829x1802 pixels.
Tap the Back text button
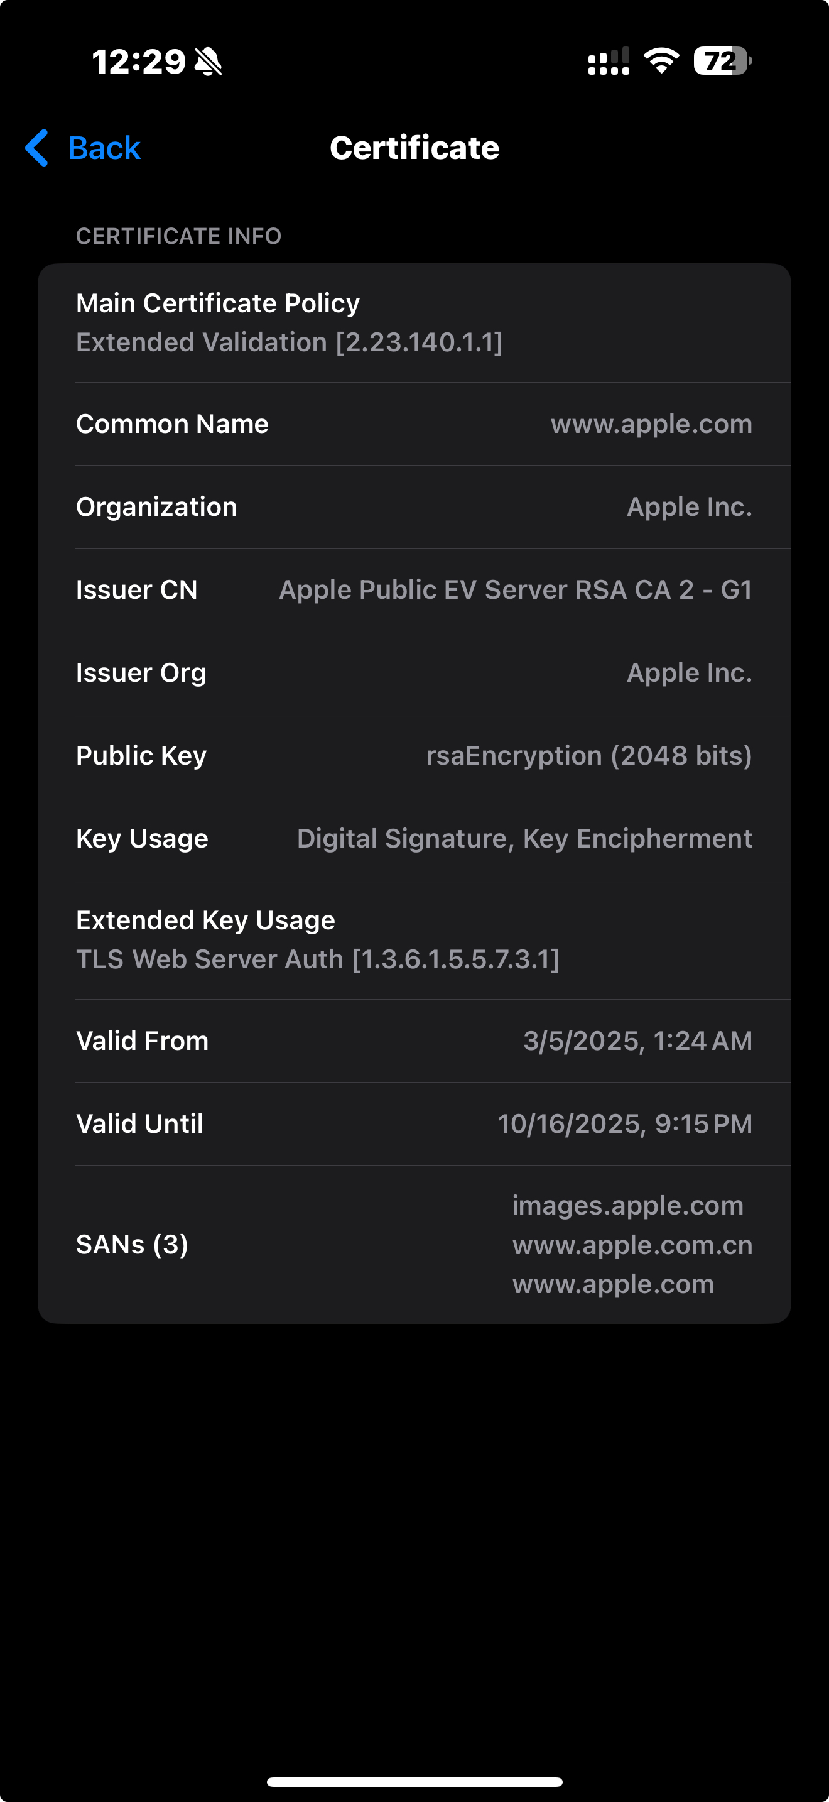(104, 148)
